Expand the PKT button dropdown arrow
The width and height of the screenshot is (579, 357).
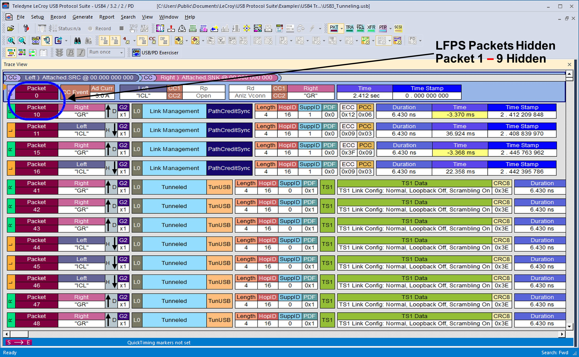(x=341, y=28)
